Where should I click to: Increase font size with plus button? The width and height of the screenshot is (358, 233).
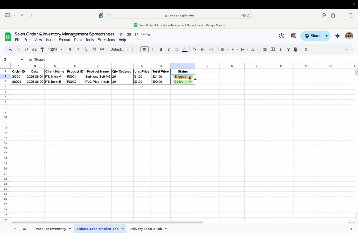click(x=152, y=49)
